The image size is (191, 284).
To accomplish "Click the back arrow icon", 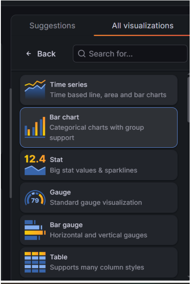I will (29, 54).
